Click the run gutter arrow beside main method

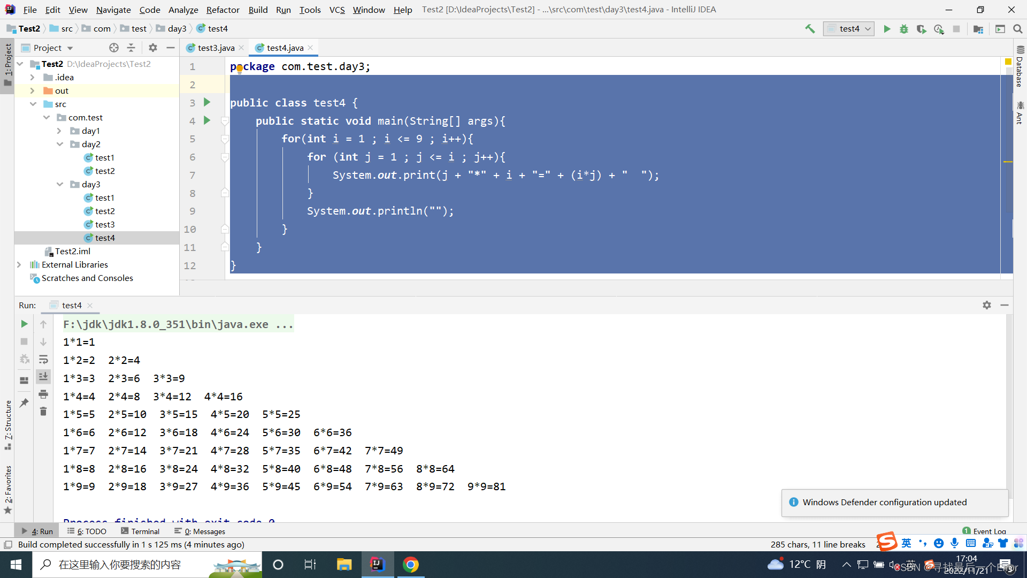point(207,120)
